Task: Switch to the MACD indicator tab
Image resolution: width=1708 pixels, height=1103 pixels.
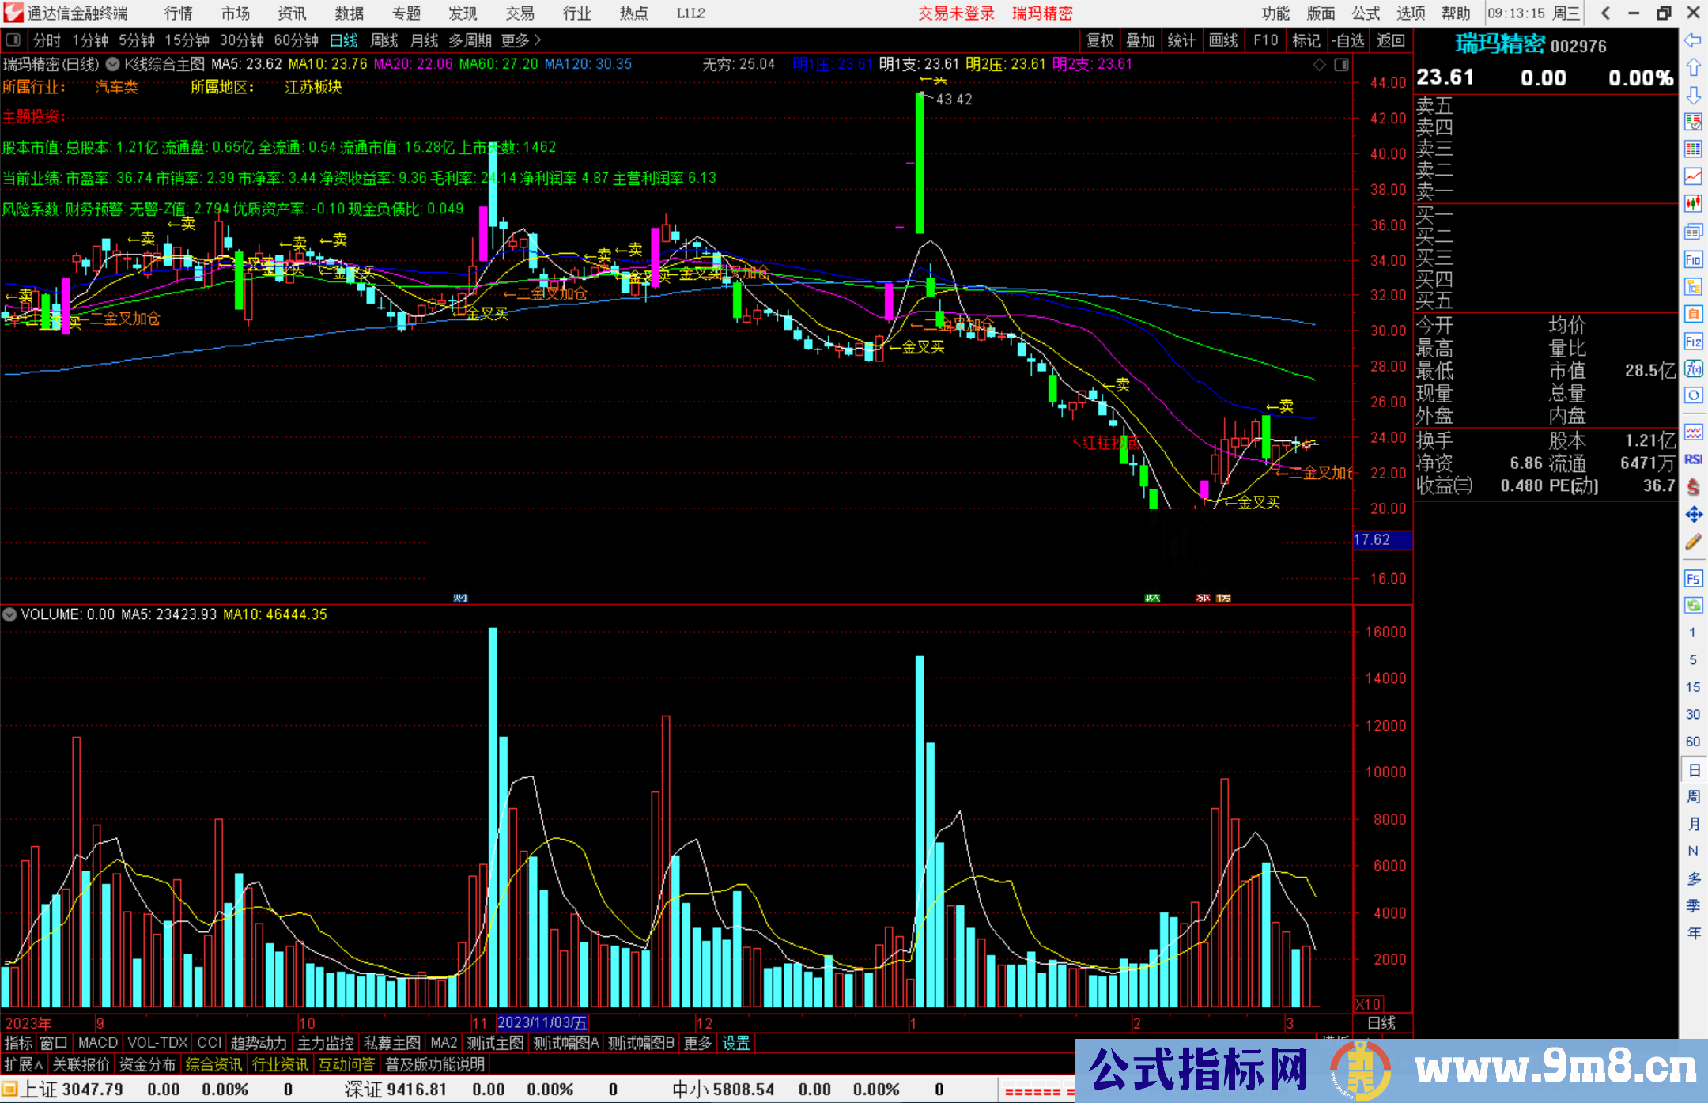Action: [x=98, y=1043]
